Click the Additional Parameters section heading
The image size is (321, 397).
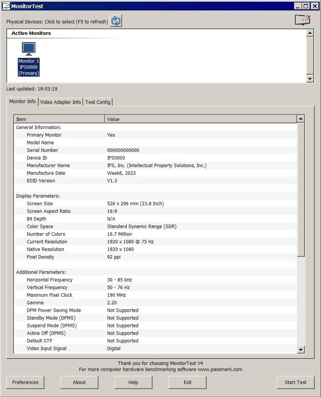(x=41, y=272)
